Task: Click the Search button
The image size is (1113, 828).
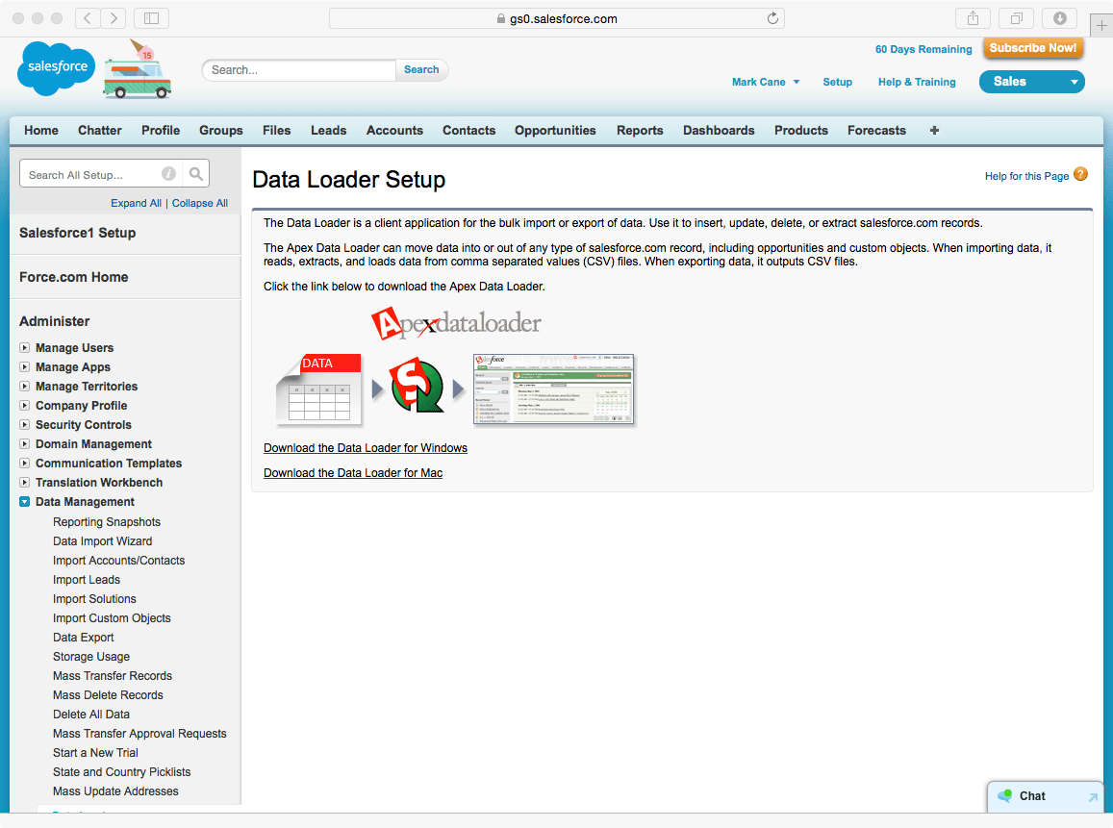Action: (421, 69)
